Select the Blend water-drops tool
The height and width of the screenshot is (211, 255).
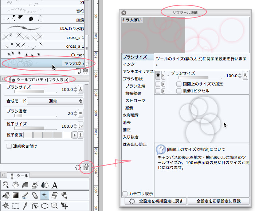[45, 185]
